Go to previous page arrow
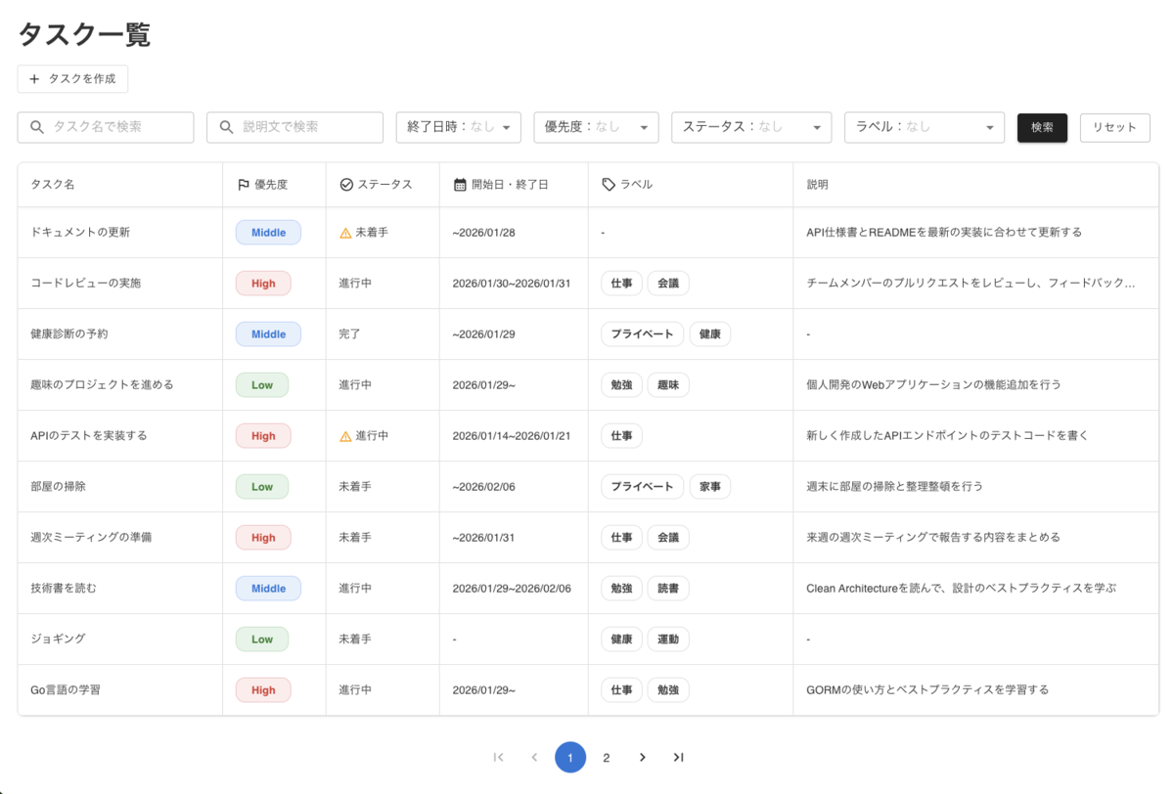The image size is (1174, 794). 534,757
